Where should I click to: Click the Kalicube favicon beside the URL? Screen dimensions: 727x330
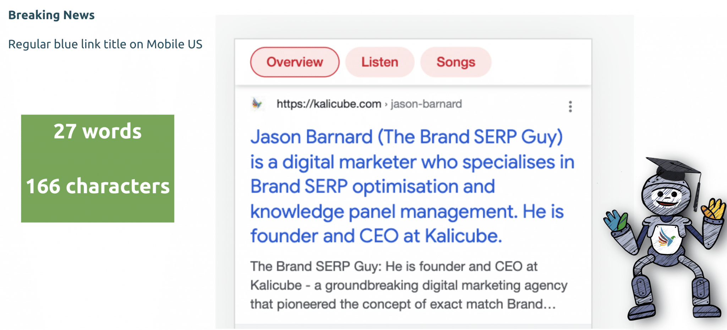click(x=257, y=104)
